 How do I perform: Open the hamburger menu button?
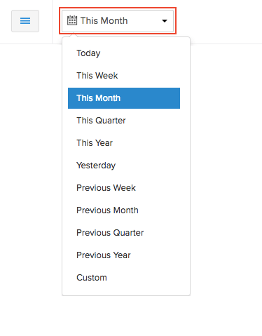(x=25, y=21)
